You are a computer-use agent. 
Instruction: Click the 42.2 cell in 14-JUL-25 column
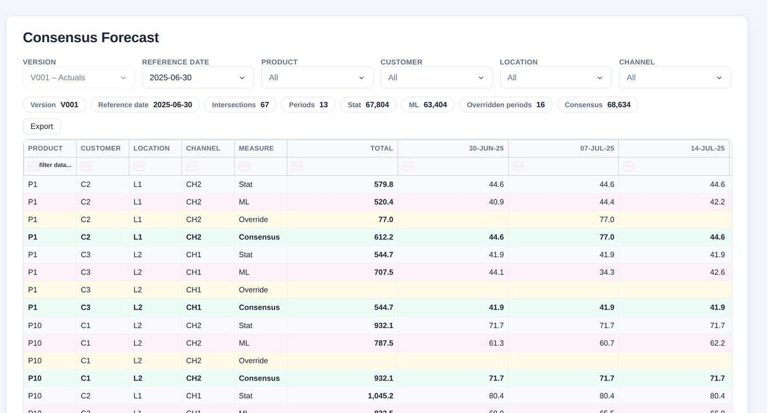pos(674,202)
